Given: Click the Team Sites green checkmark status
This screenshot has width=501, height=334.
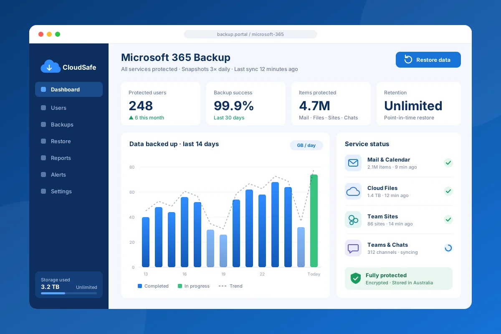Looking at the screenshot, I should [x=448, y=220].
